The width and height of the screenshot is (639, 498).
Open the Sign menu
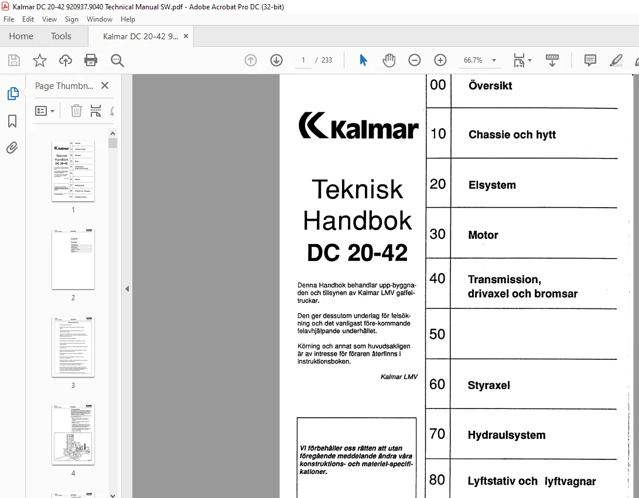71,19
